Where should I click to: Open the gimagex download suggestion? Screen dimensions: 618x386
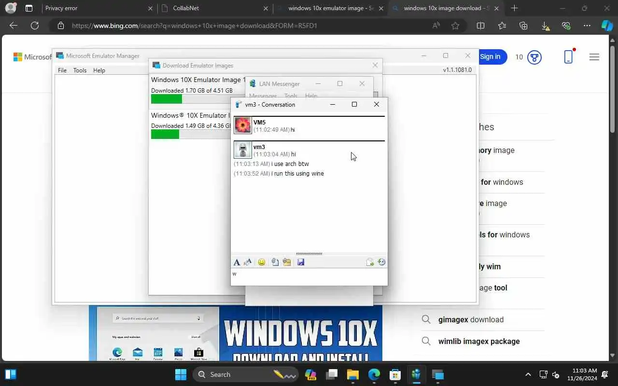471,319
